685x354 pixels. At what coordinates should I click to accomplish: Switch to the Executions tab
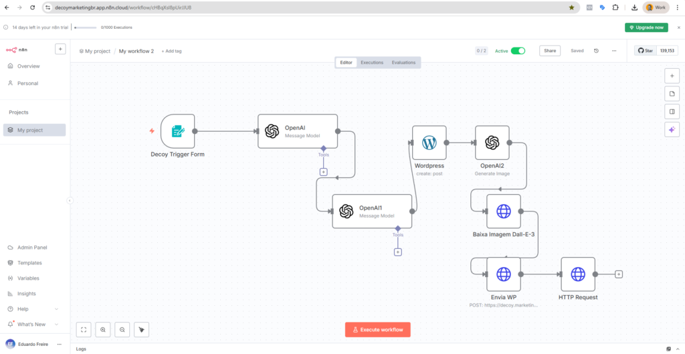[x=372, y=62]
